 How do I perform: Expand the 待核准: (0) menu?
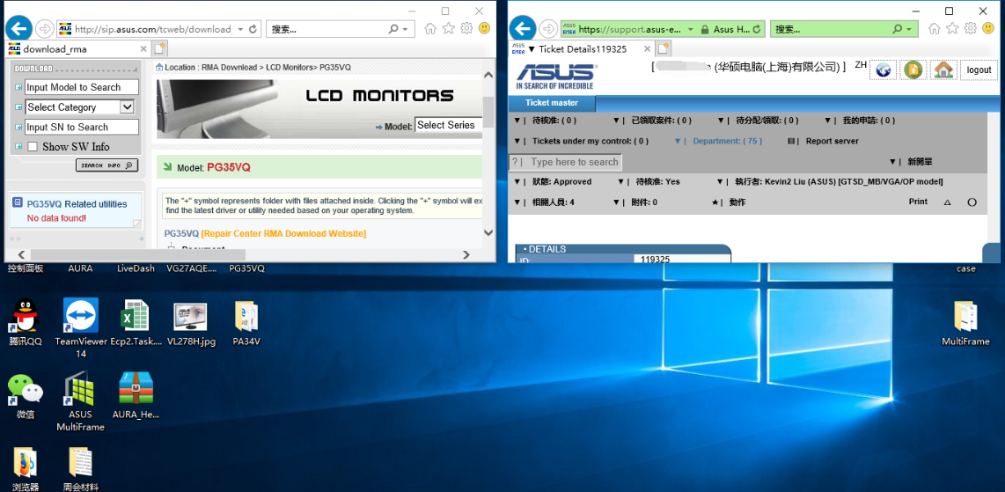[x=546, y=121]
